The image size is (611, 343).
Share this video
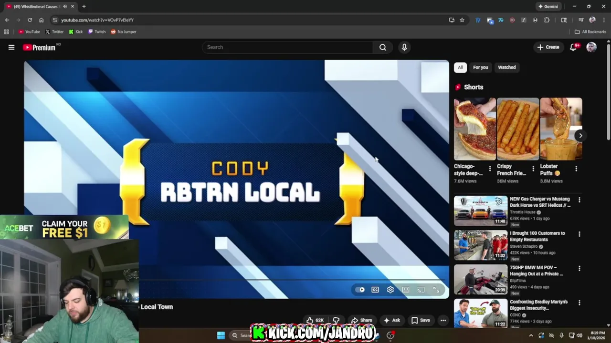361,320
